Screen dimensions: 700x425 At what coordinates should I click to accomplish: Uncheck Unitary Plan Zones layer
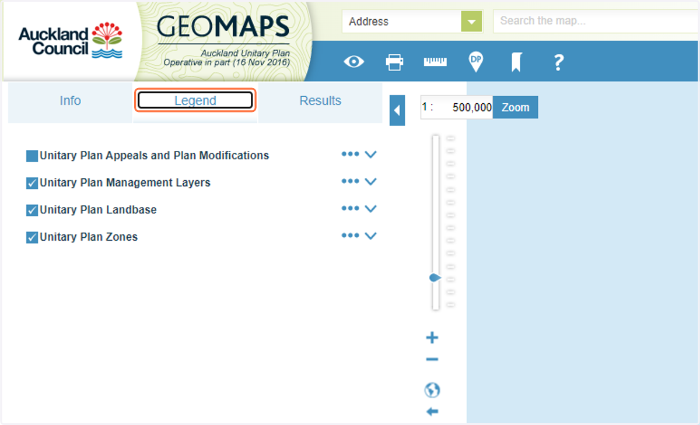[32, 237]
